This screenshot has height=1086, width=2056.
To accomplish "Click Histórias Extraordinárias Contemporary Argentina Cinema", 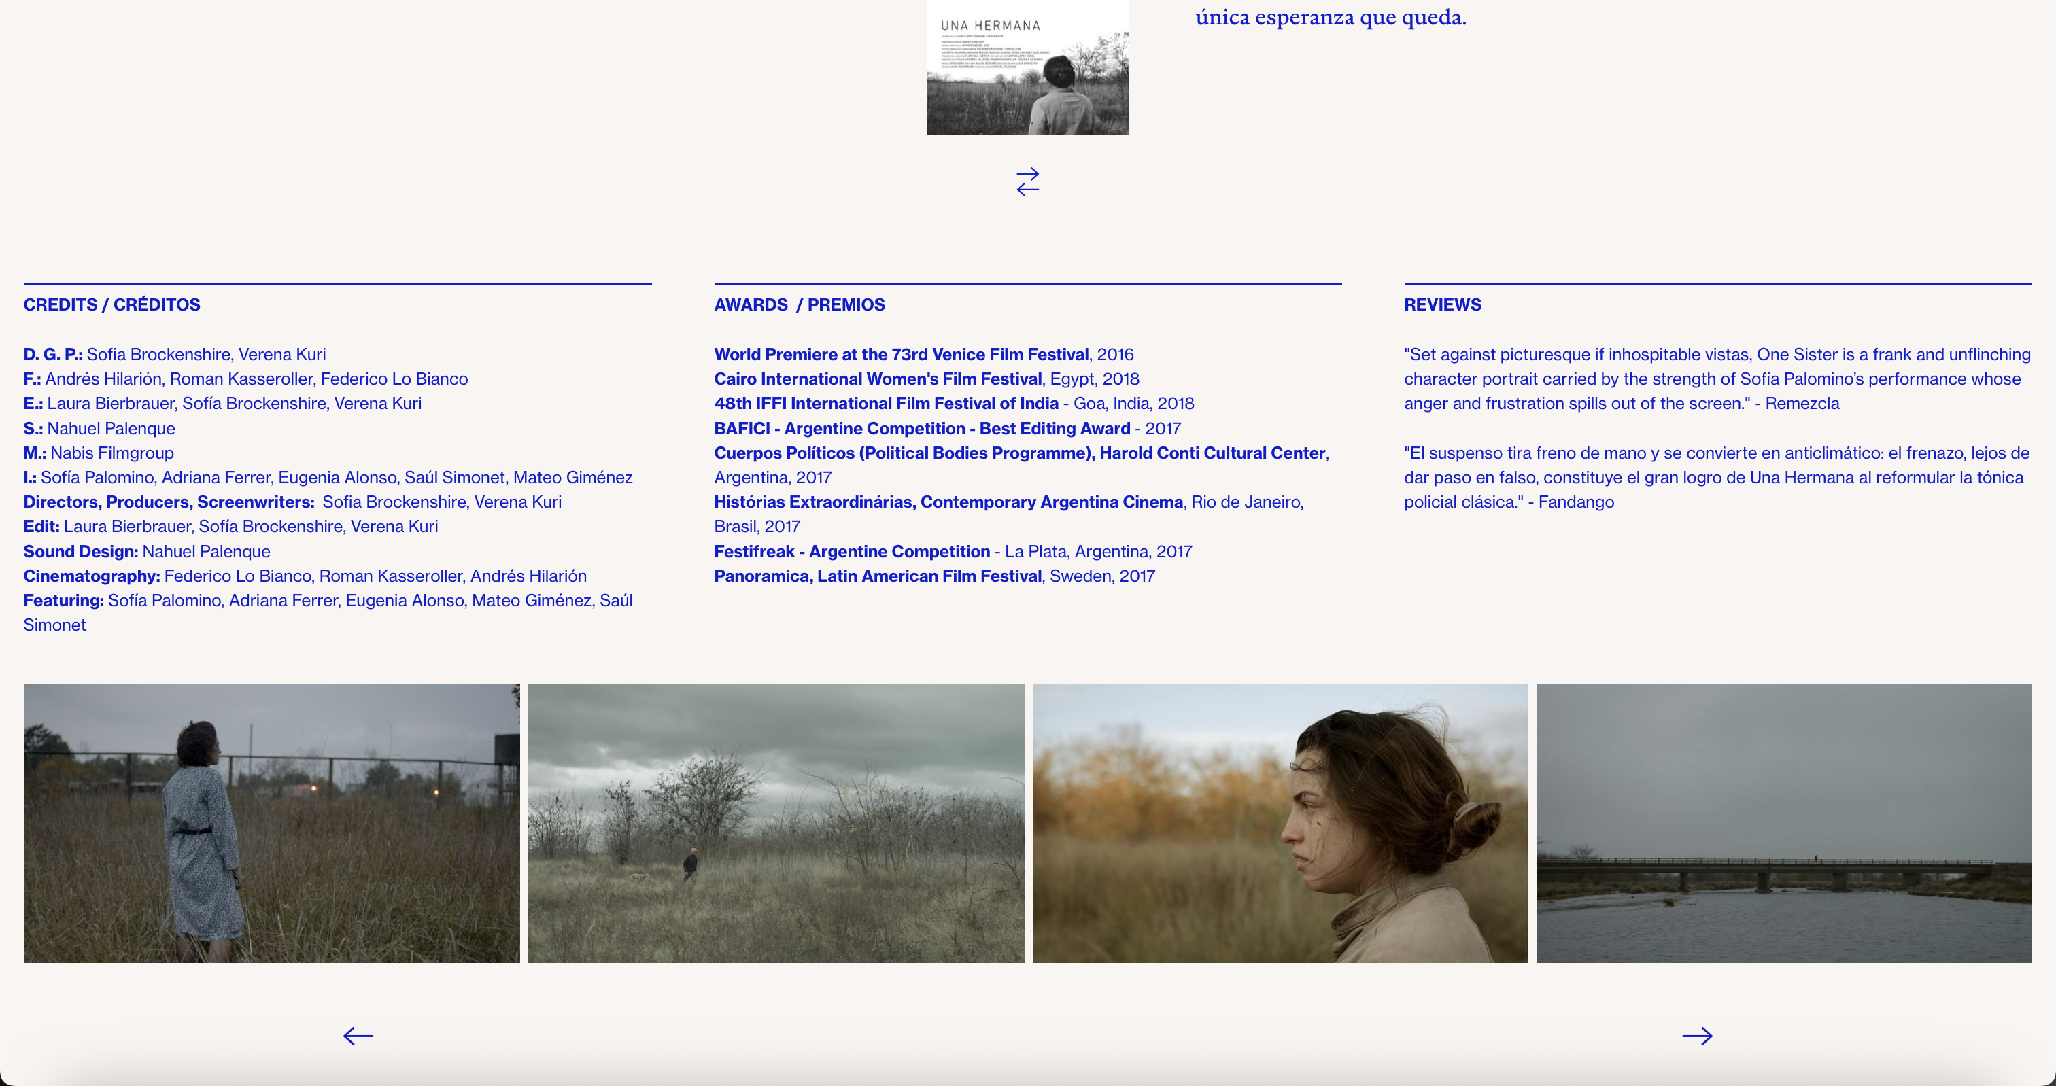I will coord(948,502).
